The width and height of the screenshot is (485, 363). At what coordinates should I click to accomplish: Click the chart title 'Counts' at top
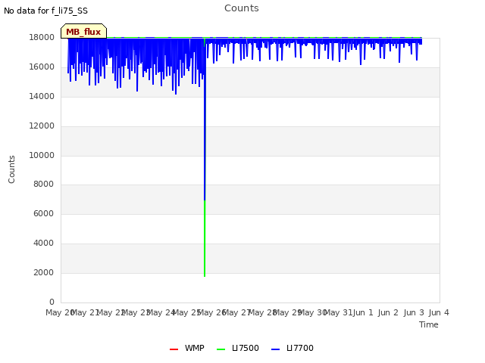242,8
